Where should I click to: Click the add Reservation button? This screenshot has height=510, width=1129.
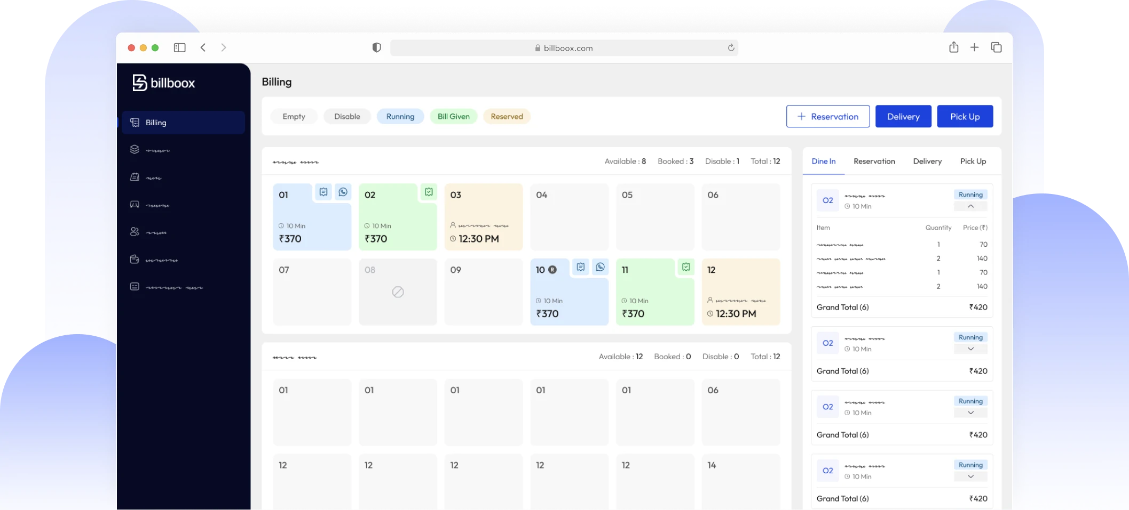tap(827, 117)
